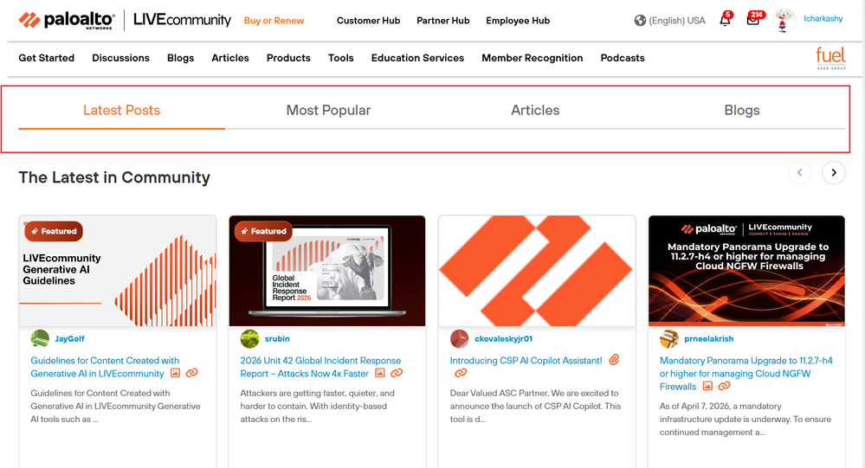This screenshot has height=468, width=865.
Task: Click JayGolf's avatar icon
Action: (40, 338)
